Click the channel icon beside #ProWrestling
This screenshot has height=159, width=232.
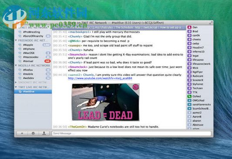(x=20, y=32)
